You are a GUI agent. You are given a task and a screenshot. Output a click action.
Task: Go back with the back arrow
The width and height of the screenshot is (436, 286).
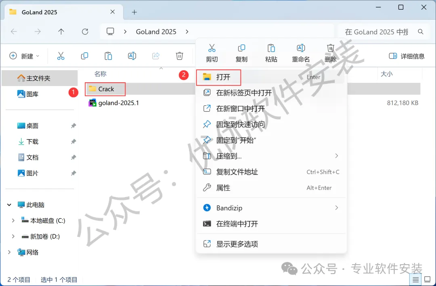click(14, 32)
